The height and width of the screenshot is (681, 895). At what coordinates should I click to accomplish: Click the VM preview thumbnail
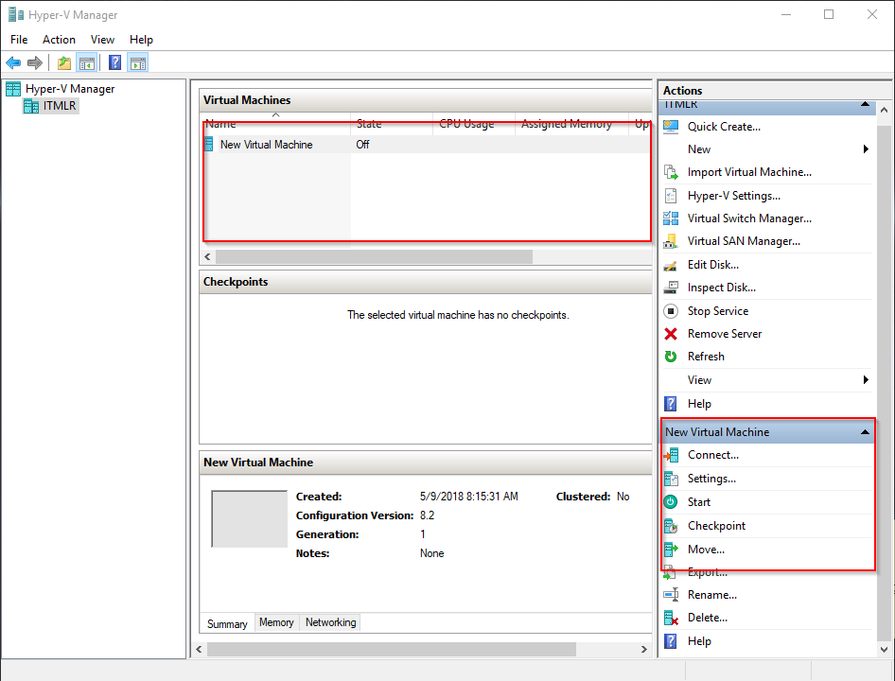(x=250, y=519)
